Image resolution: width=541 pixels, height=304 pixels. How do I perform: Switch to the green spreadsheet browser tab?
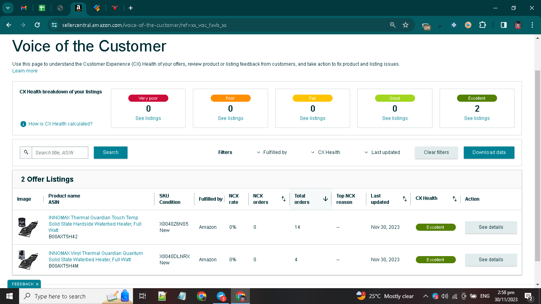point(42,8)
